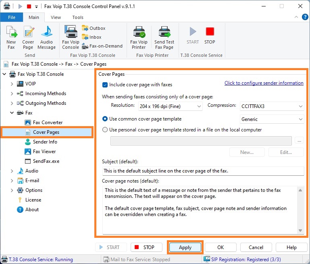Image resolution: width=310 pixels, height=264 pixels.
Task: Click quick access red stop square
Action: point(29,6)
